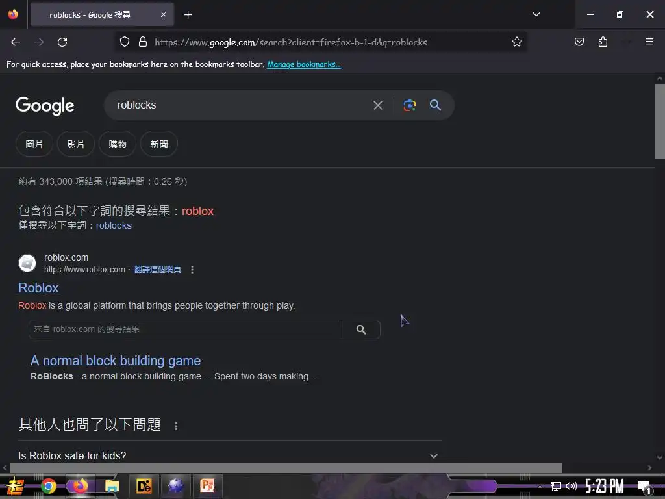The height and width of the screenshot is (499, 665).
Task: List all tabs with dropdown arrow
Action: (536, 14)
